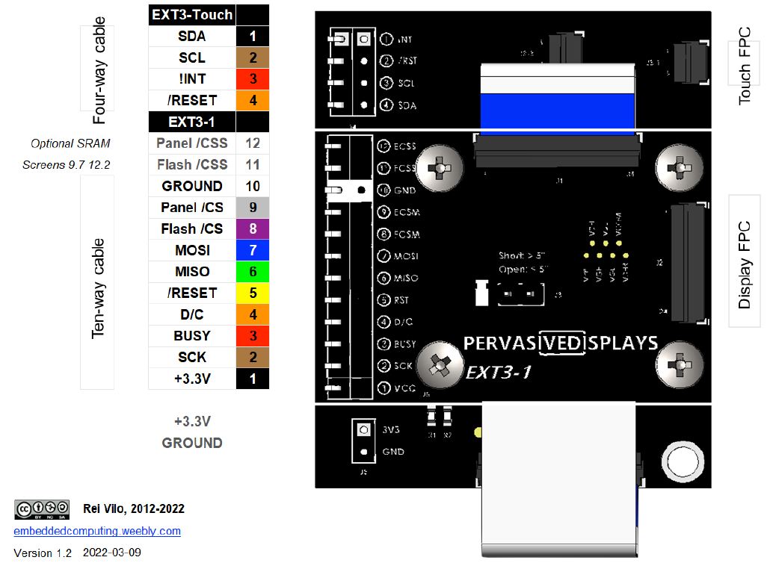Click the red swatch beside BUSY
The width and height of the screenshot is (767, 563).
tap(253, 336)
